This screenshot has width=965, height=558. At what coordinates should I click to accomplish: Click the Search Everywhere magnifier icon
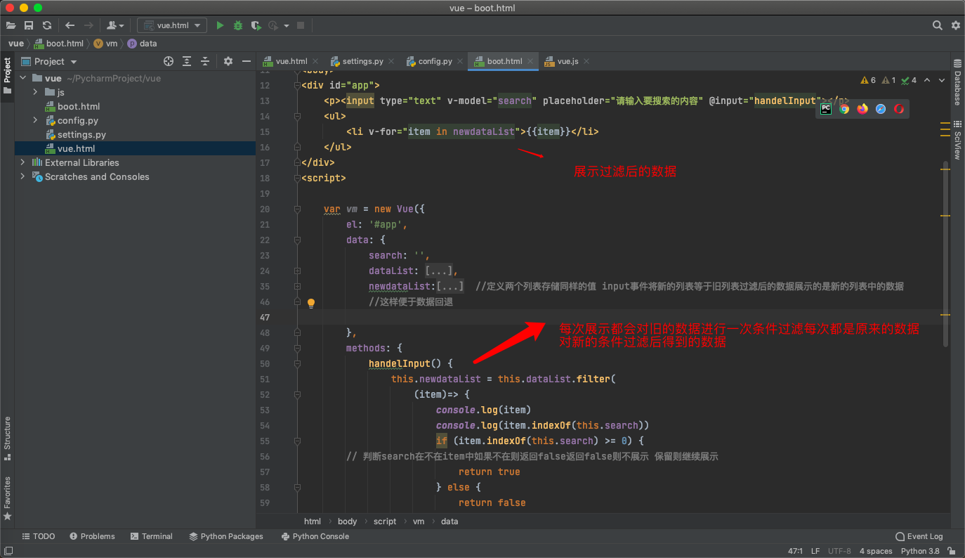(x=938, y=25)
